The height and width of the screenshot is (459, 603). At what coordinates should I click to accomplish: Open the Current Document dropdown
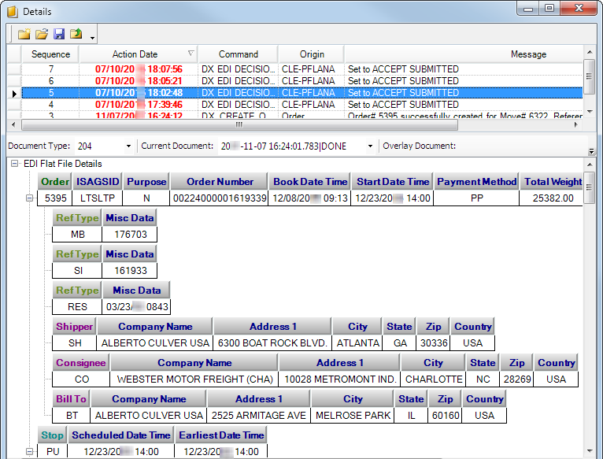pos(369,146)
